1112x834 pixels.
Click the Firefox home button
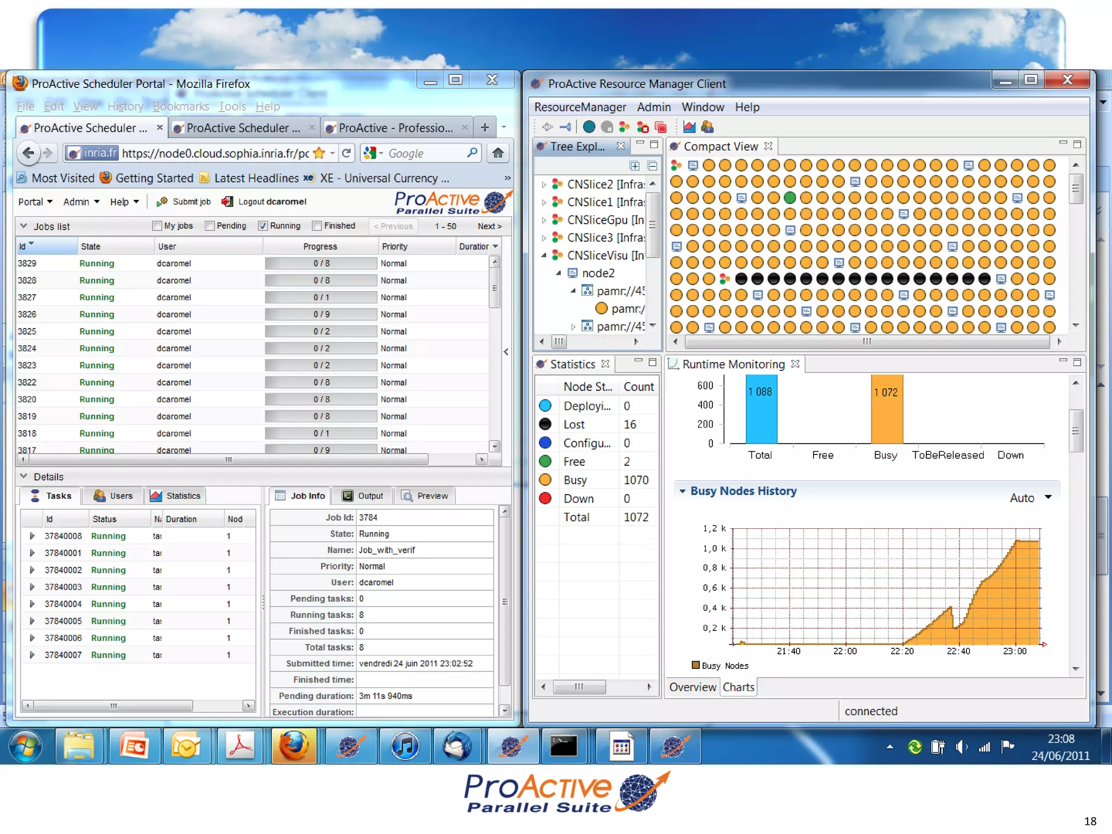point(497,153)
